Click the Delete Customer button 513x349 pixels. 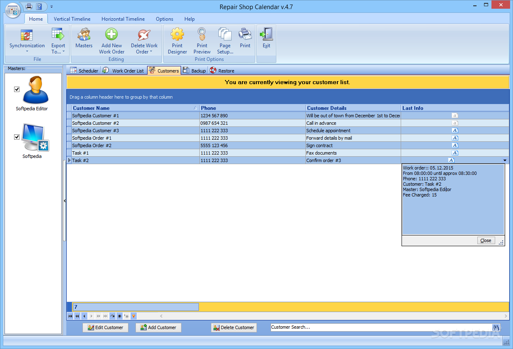click(234, 327)
